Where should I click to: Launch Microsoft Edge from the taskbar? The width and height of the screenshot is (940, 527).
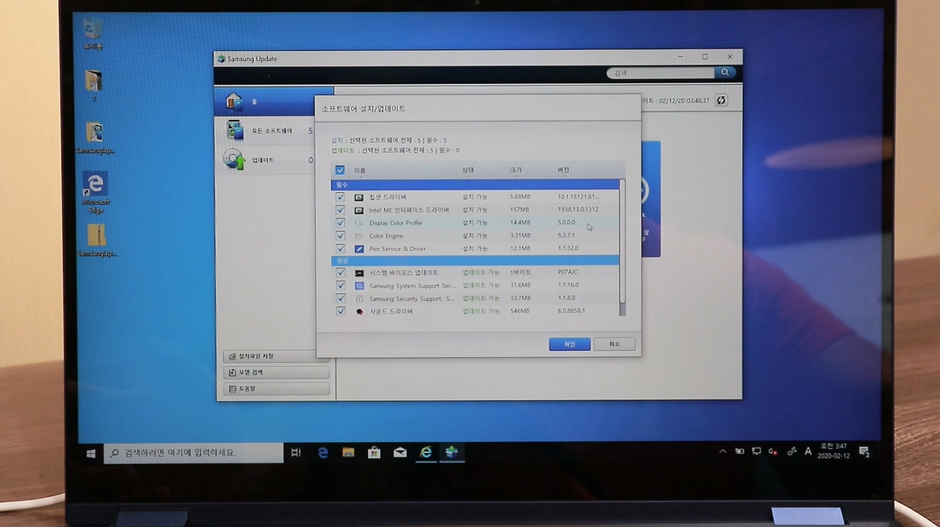323,453
